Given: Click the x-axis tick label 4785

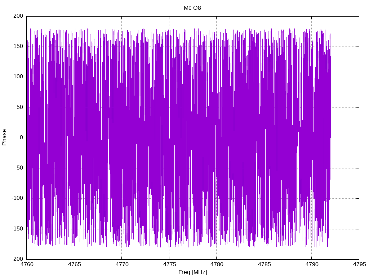Looking at the screenshot, I should coord(264,264).
